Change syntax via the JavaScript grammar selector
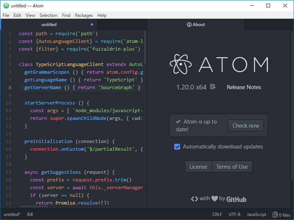Image resolution: width=294 pixels, height=220 pixels. click(x=256, y=214)
